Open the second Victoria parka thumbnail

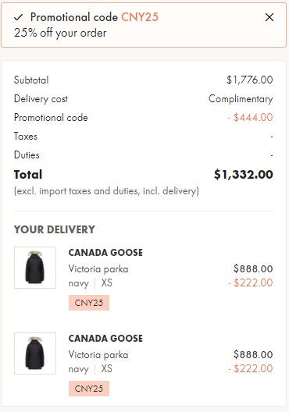coord(35,353)
